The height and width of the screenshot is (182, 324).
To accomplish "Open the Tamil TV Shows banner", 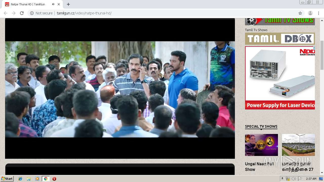I will [x=280, y=21].
